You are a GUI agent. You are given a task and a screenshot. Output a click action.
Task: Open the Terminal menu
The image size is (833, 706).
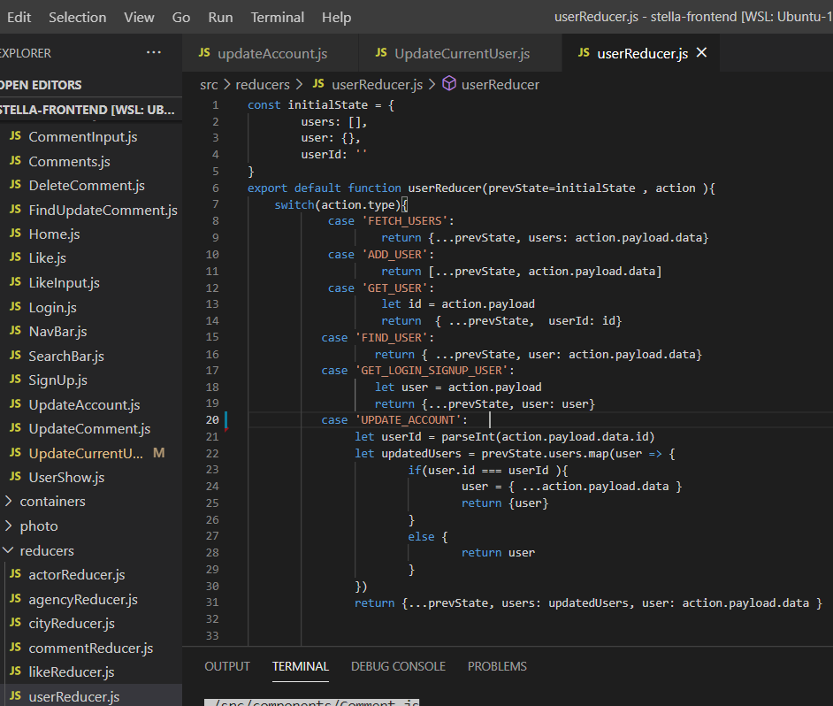[277, 17]
